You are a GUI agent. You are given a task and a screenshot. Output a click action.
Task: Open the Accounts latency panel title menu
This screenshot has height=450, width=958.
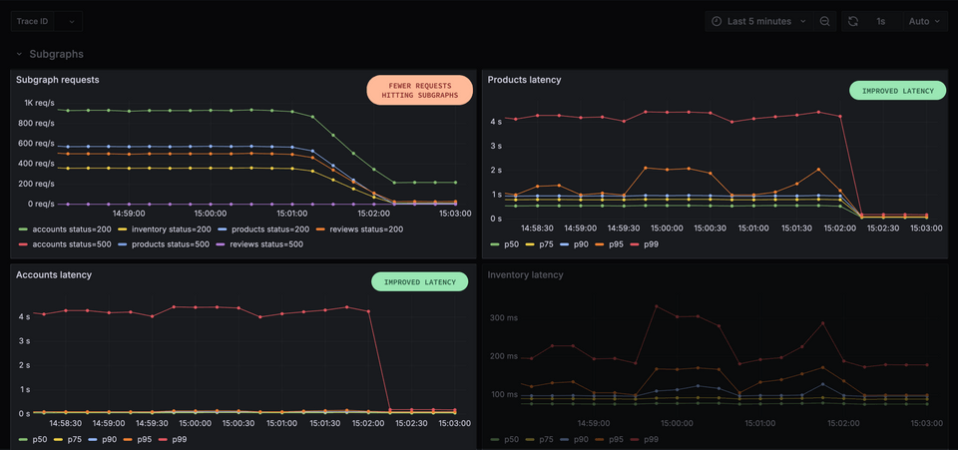[54, 274]
